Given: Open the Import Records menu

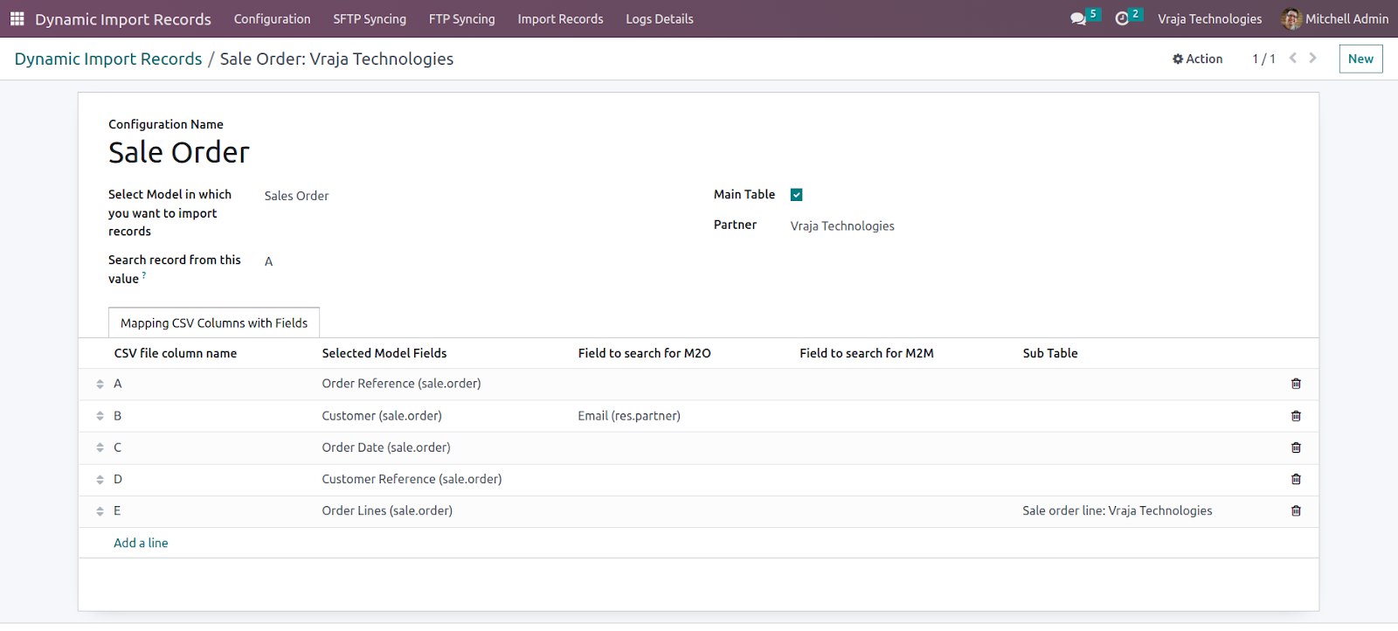Looking at the screenshot, I should tap(560, 18).
